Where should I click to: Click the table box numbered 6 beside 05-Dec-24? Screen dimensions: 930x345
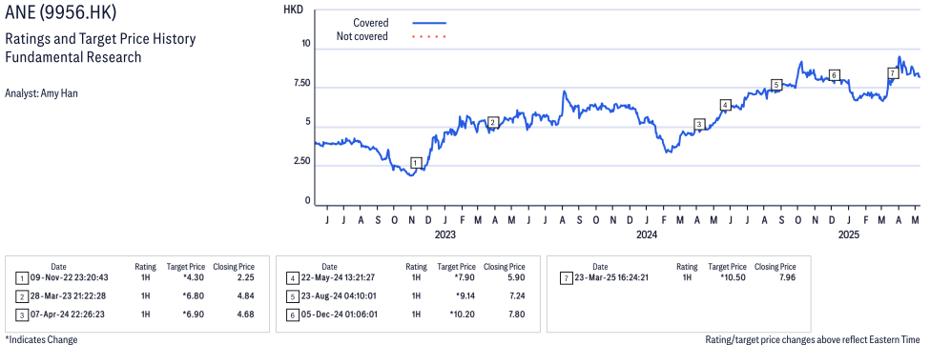coord(292,315)
